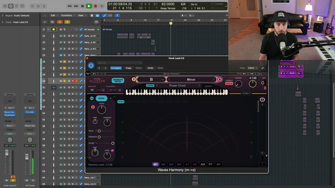Open the View: Editor dropdown
Image resolution: width=335 pixels, height=188 pixels.
click(x=253, y=68)
